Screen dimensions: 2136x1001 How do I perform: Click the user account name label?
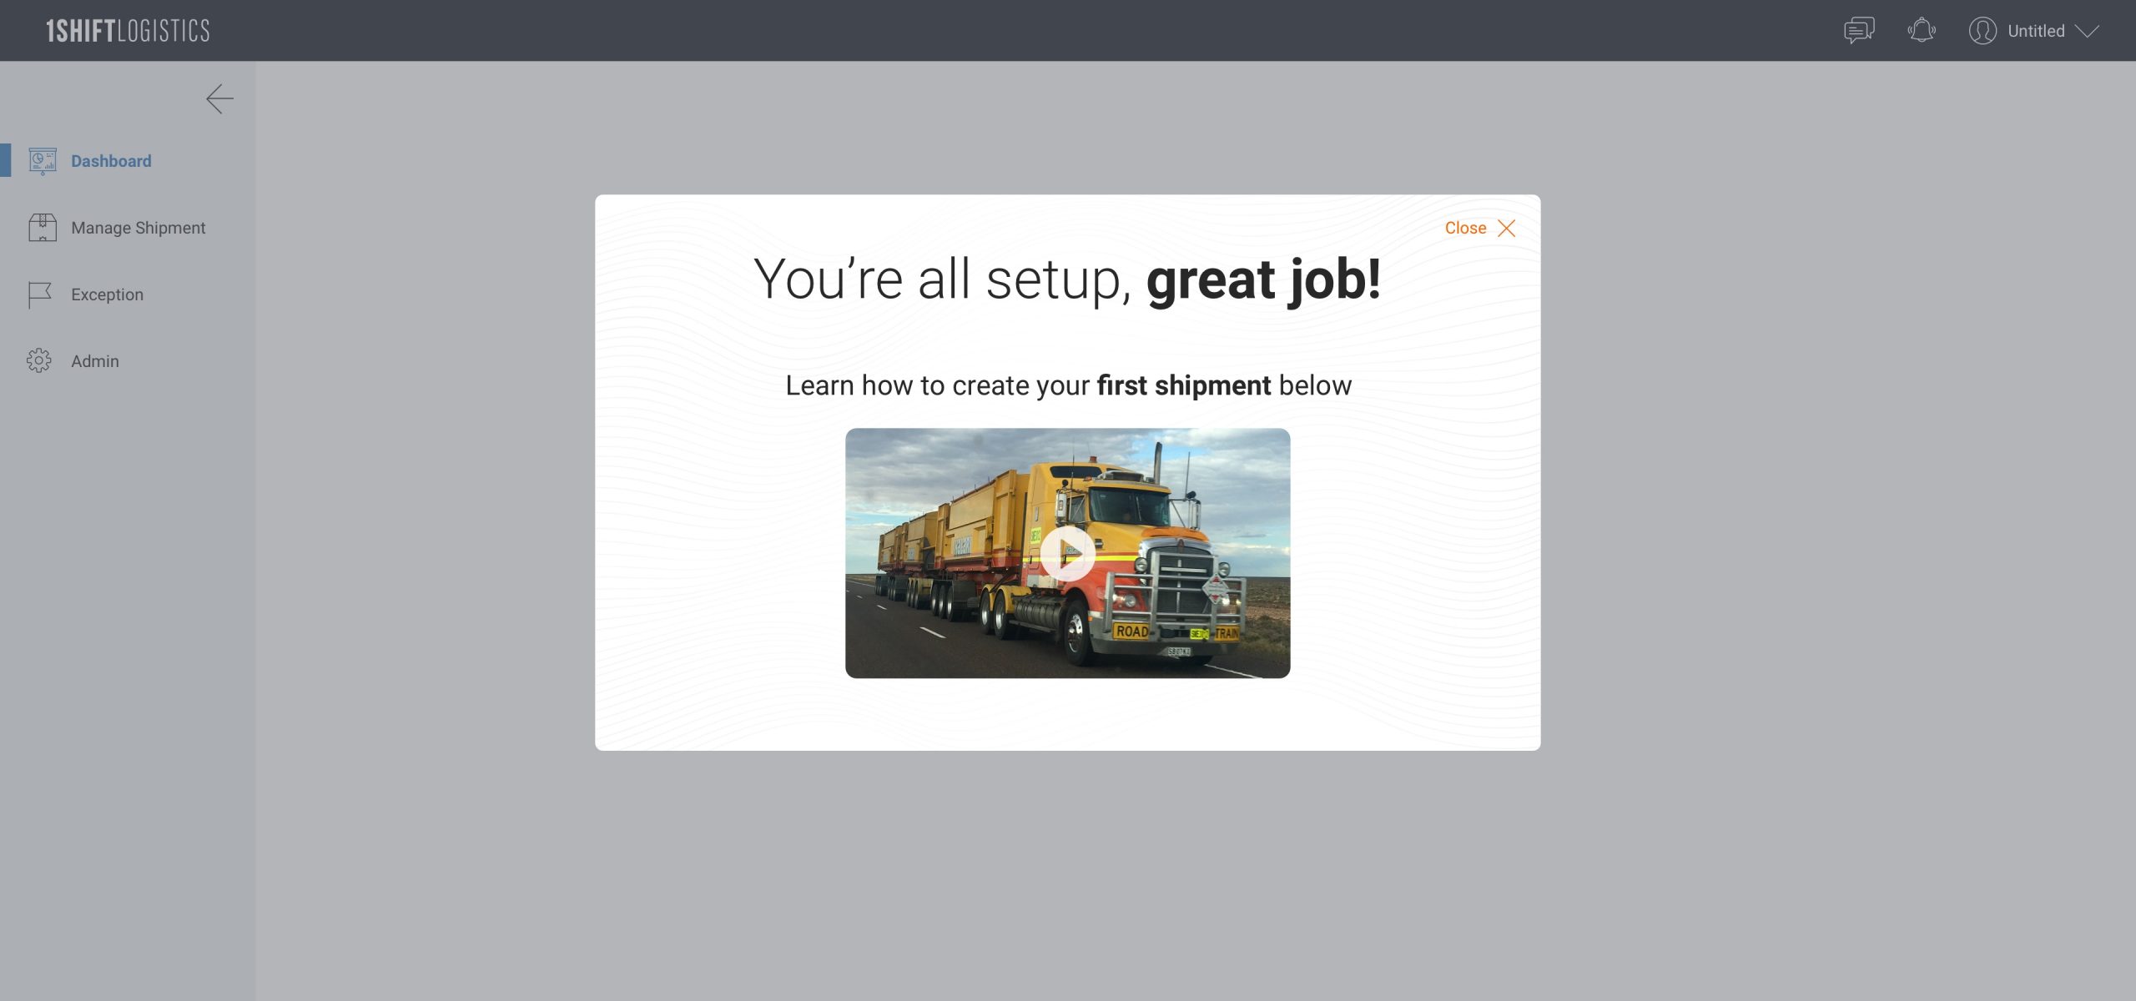coord(2037,30)
